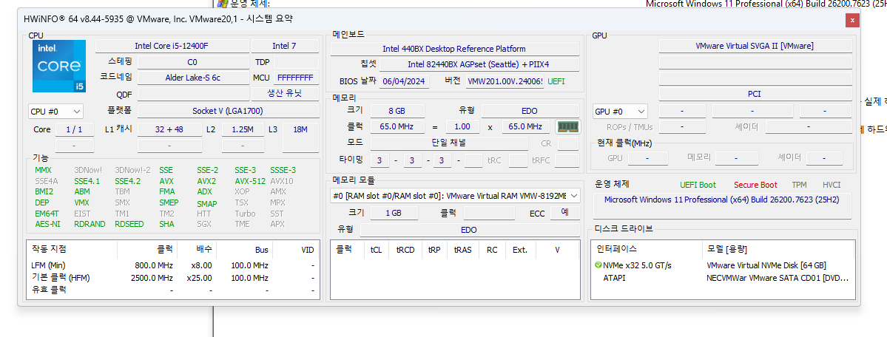Click the AVX-512 feature flag
The width and height of the screenshot is (887, 337).
pos(250,182)
